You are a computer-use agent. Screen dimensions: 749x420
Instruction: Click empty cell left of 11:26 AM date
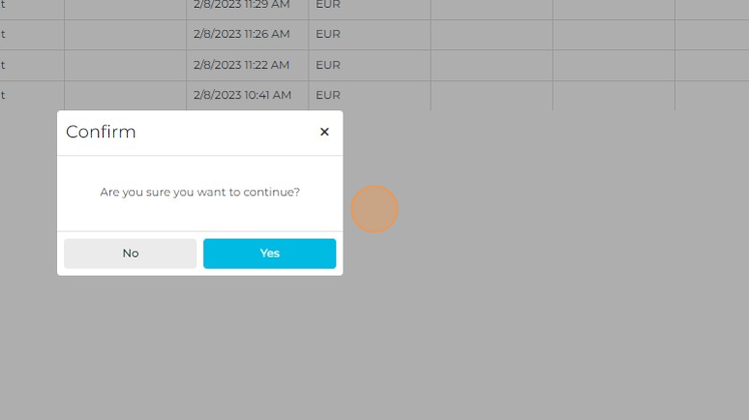(x=125, y=34)
